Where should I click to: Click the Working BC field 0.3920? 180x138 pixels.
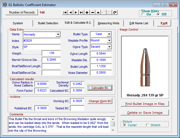point(77,101)
